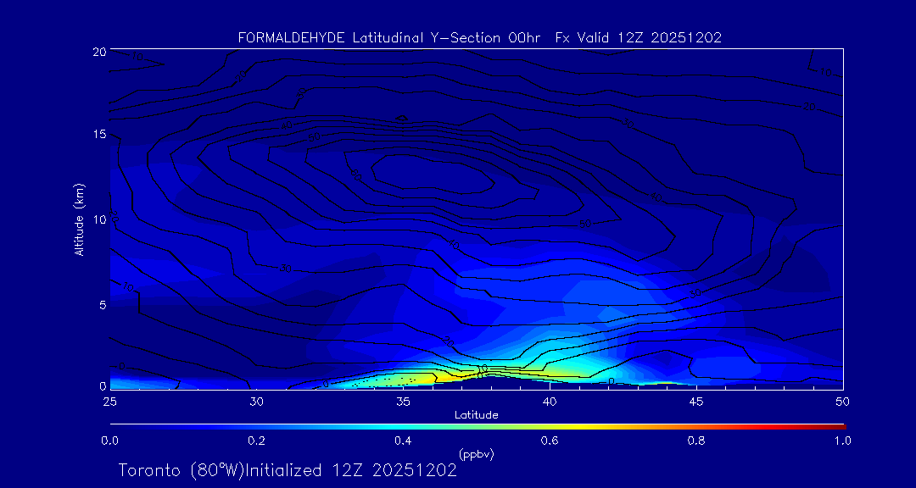
Task: Click the 15 tick on the altitude axis
Action: click(98, 135)
